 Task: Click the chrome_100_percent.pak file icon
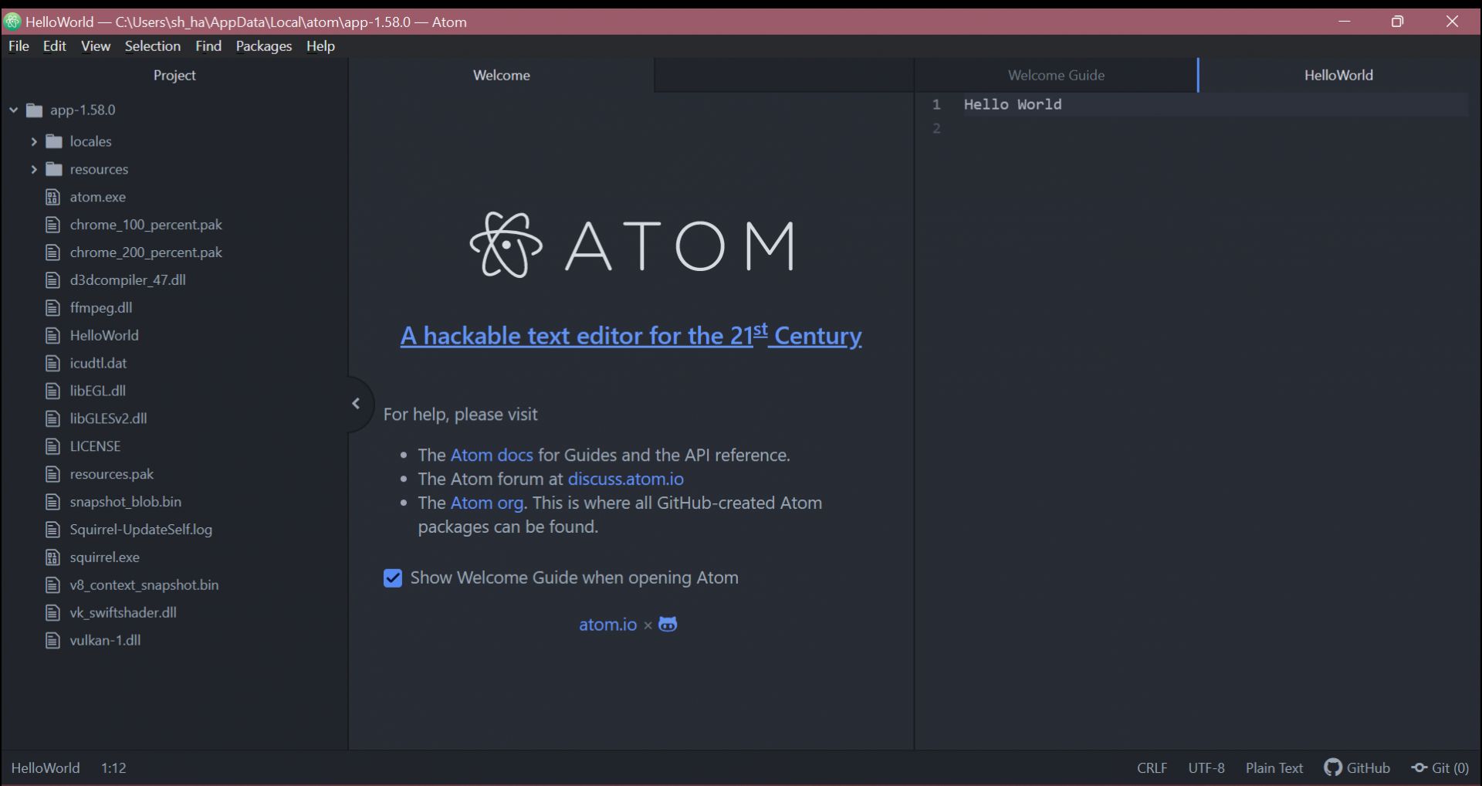(52, 225)
